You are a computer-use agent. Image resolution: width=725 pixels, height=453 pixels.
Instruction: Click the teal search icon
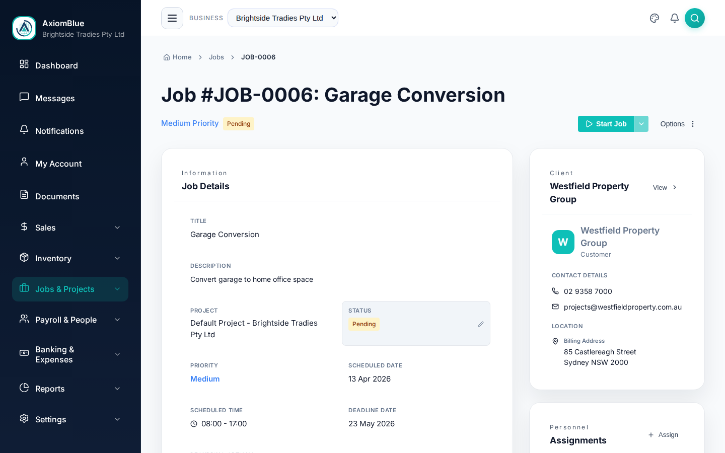click(x=695, y=18)
